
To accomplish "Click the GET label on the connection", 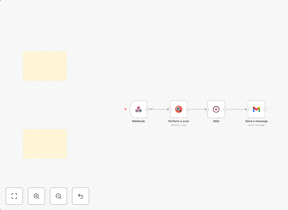I will click(x=151, y=109).
